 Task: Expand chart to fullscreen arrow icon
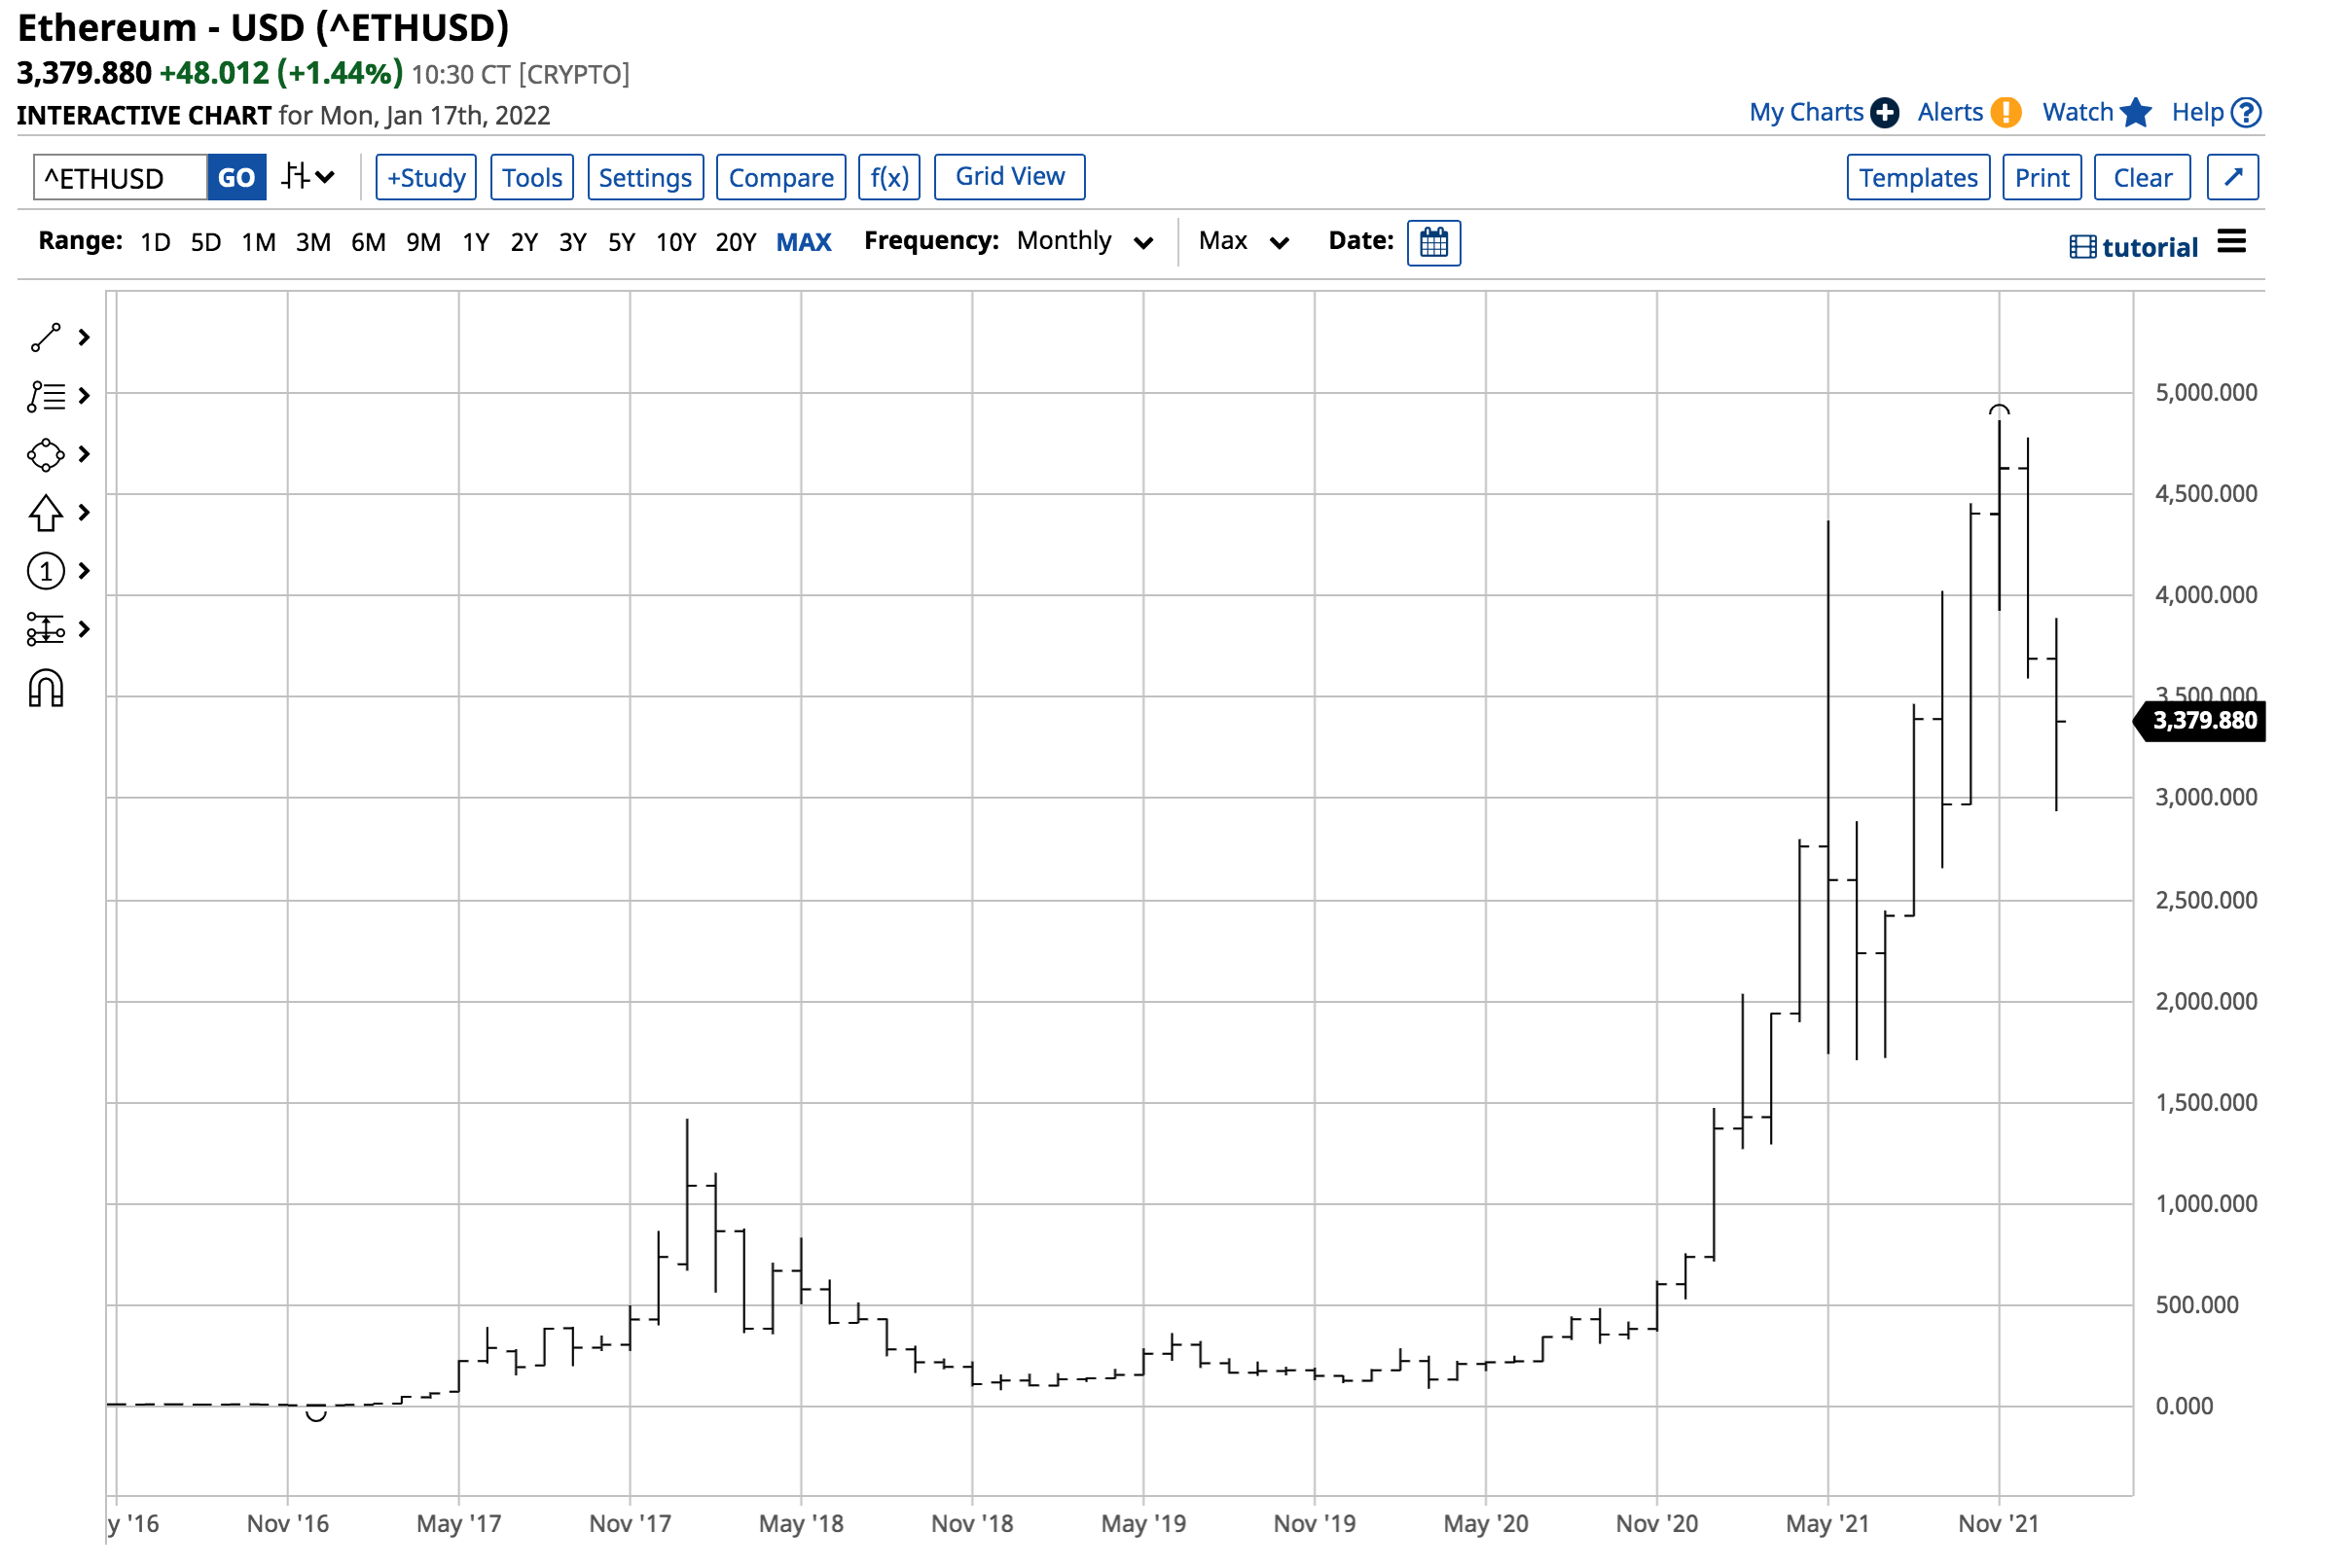tap(2232, 177)
